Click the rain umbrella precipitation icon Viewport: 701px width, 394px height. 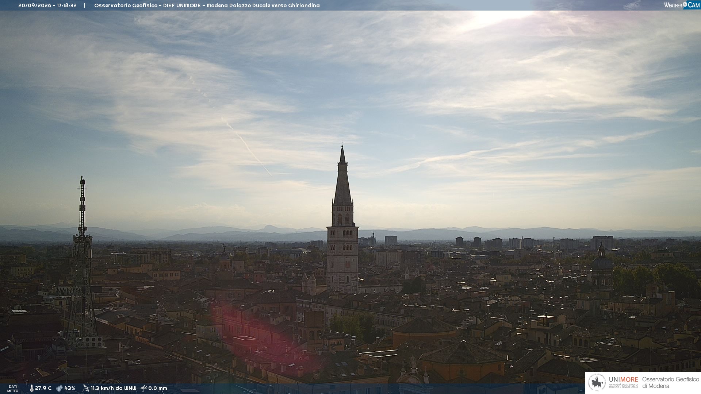coord(143,388)
